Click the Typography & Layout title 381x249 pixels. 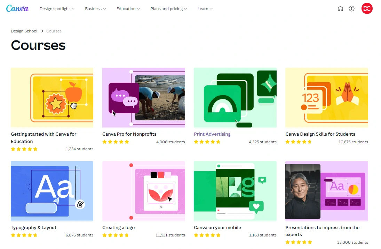(33, 228)
